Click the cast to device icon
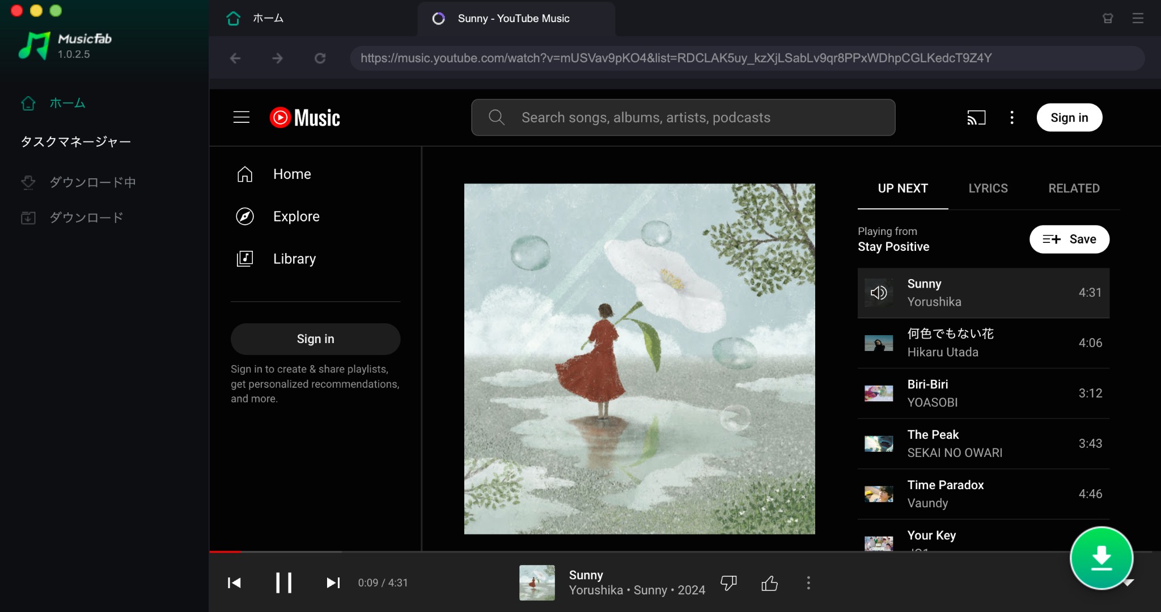The image size is (1161, 612). click(976, 117)
